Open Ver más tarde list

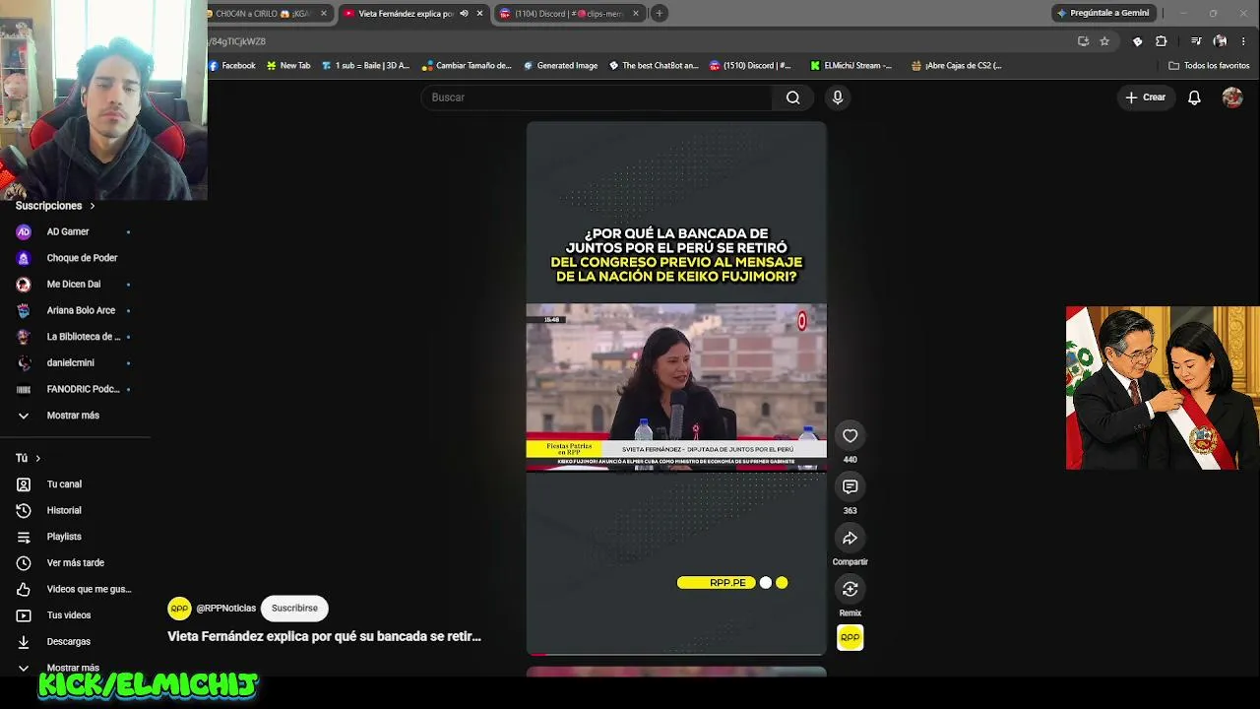pos(75,563)
